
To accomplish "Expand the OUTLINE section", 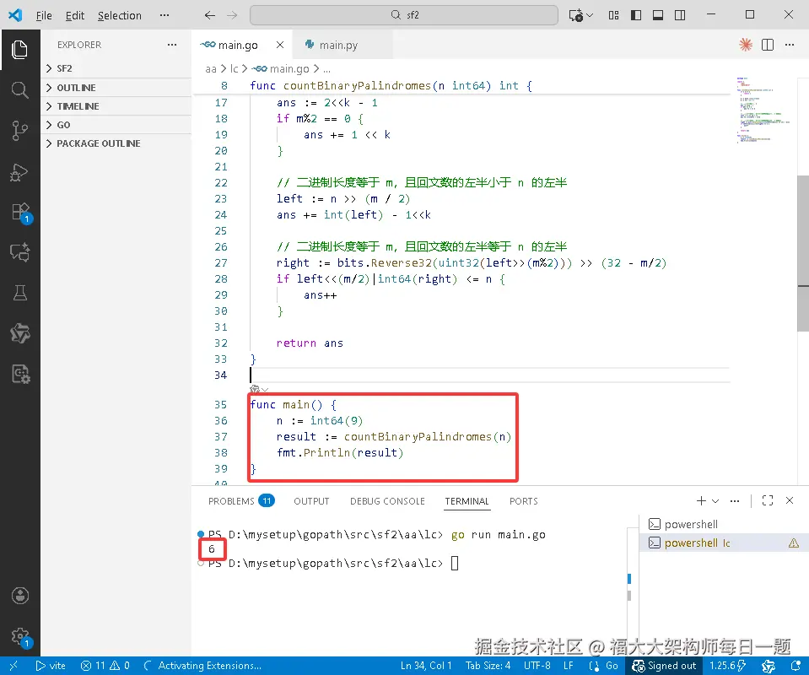I will pos(116,88).
